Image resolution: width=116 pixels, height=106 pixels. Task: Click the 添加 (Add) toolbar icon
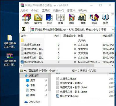pyautogui.click(x=27, y=19)
